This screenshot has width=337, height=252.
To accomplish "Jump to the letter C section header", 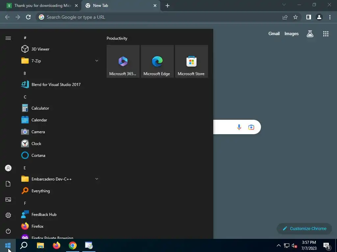I will pos(25,97).
